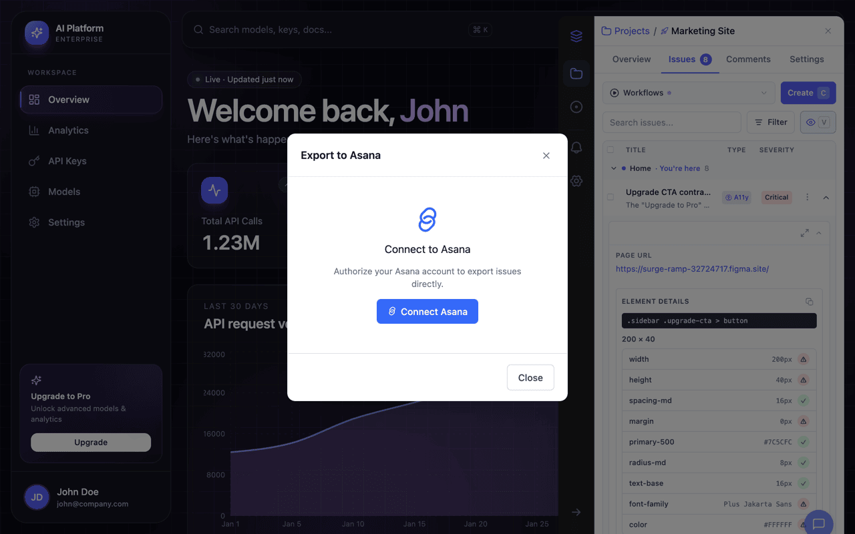Screen dimensions: 855x534
Task: Open the chat bubble button
Action: [x=819, y=524]
